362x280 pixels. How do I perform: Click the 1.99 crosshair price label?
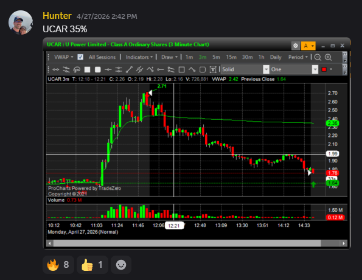tap(332, 153)
